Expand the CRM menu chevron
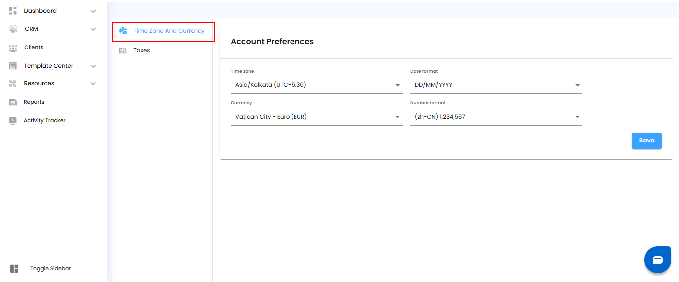The height and width of the screenshot is (282, 679). pos(93,29)
